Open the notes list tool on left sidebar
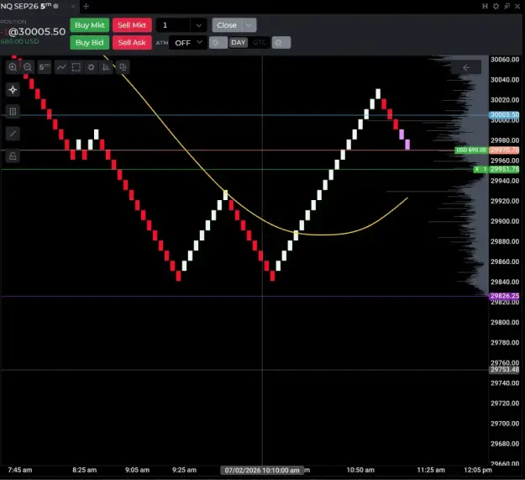 (13, 112)
